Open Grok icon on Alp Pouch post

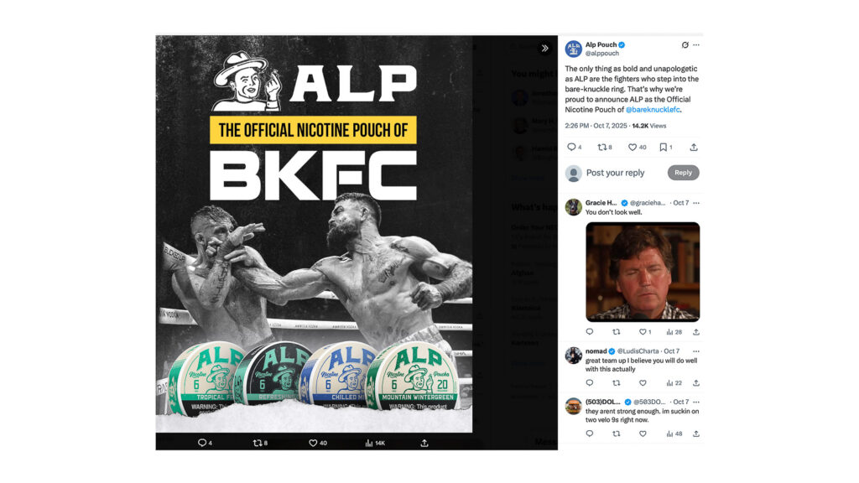click(x=685, y=45)
